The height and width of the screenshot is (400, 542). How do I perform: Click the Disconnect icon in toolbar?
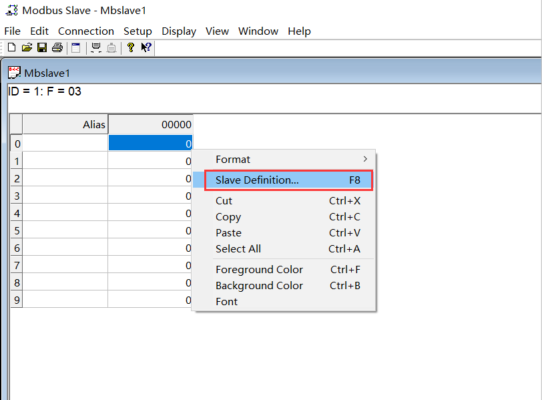[x=111, y=47]
